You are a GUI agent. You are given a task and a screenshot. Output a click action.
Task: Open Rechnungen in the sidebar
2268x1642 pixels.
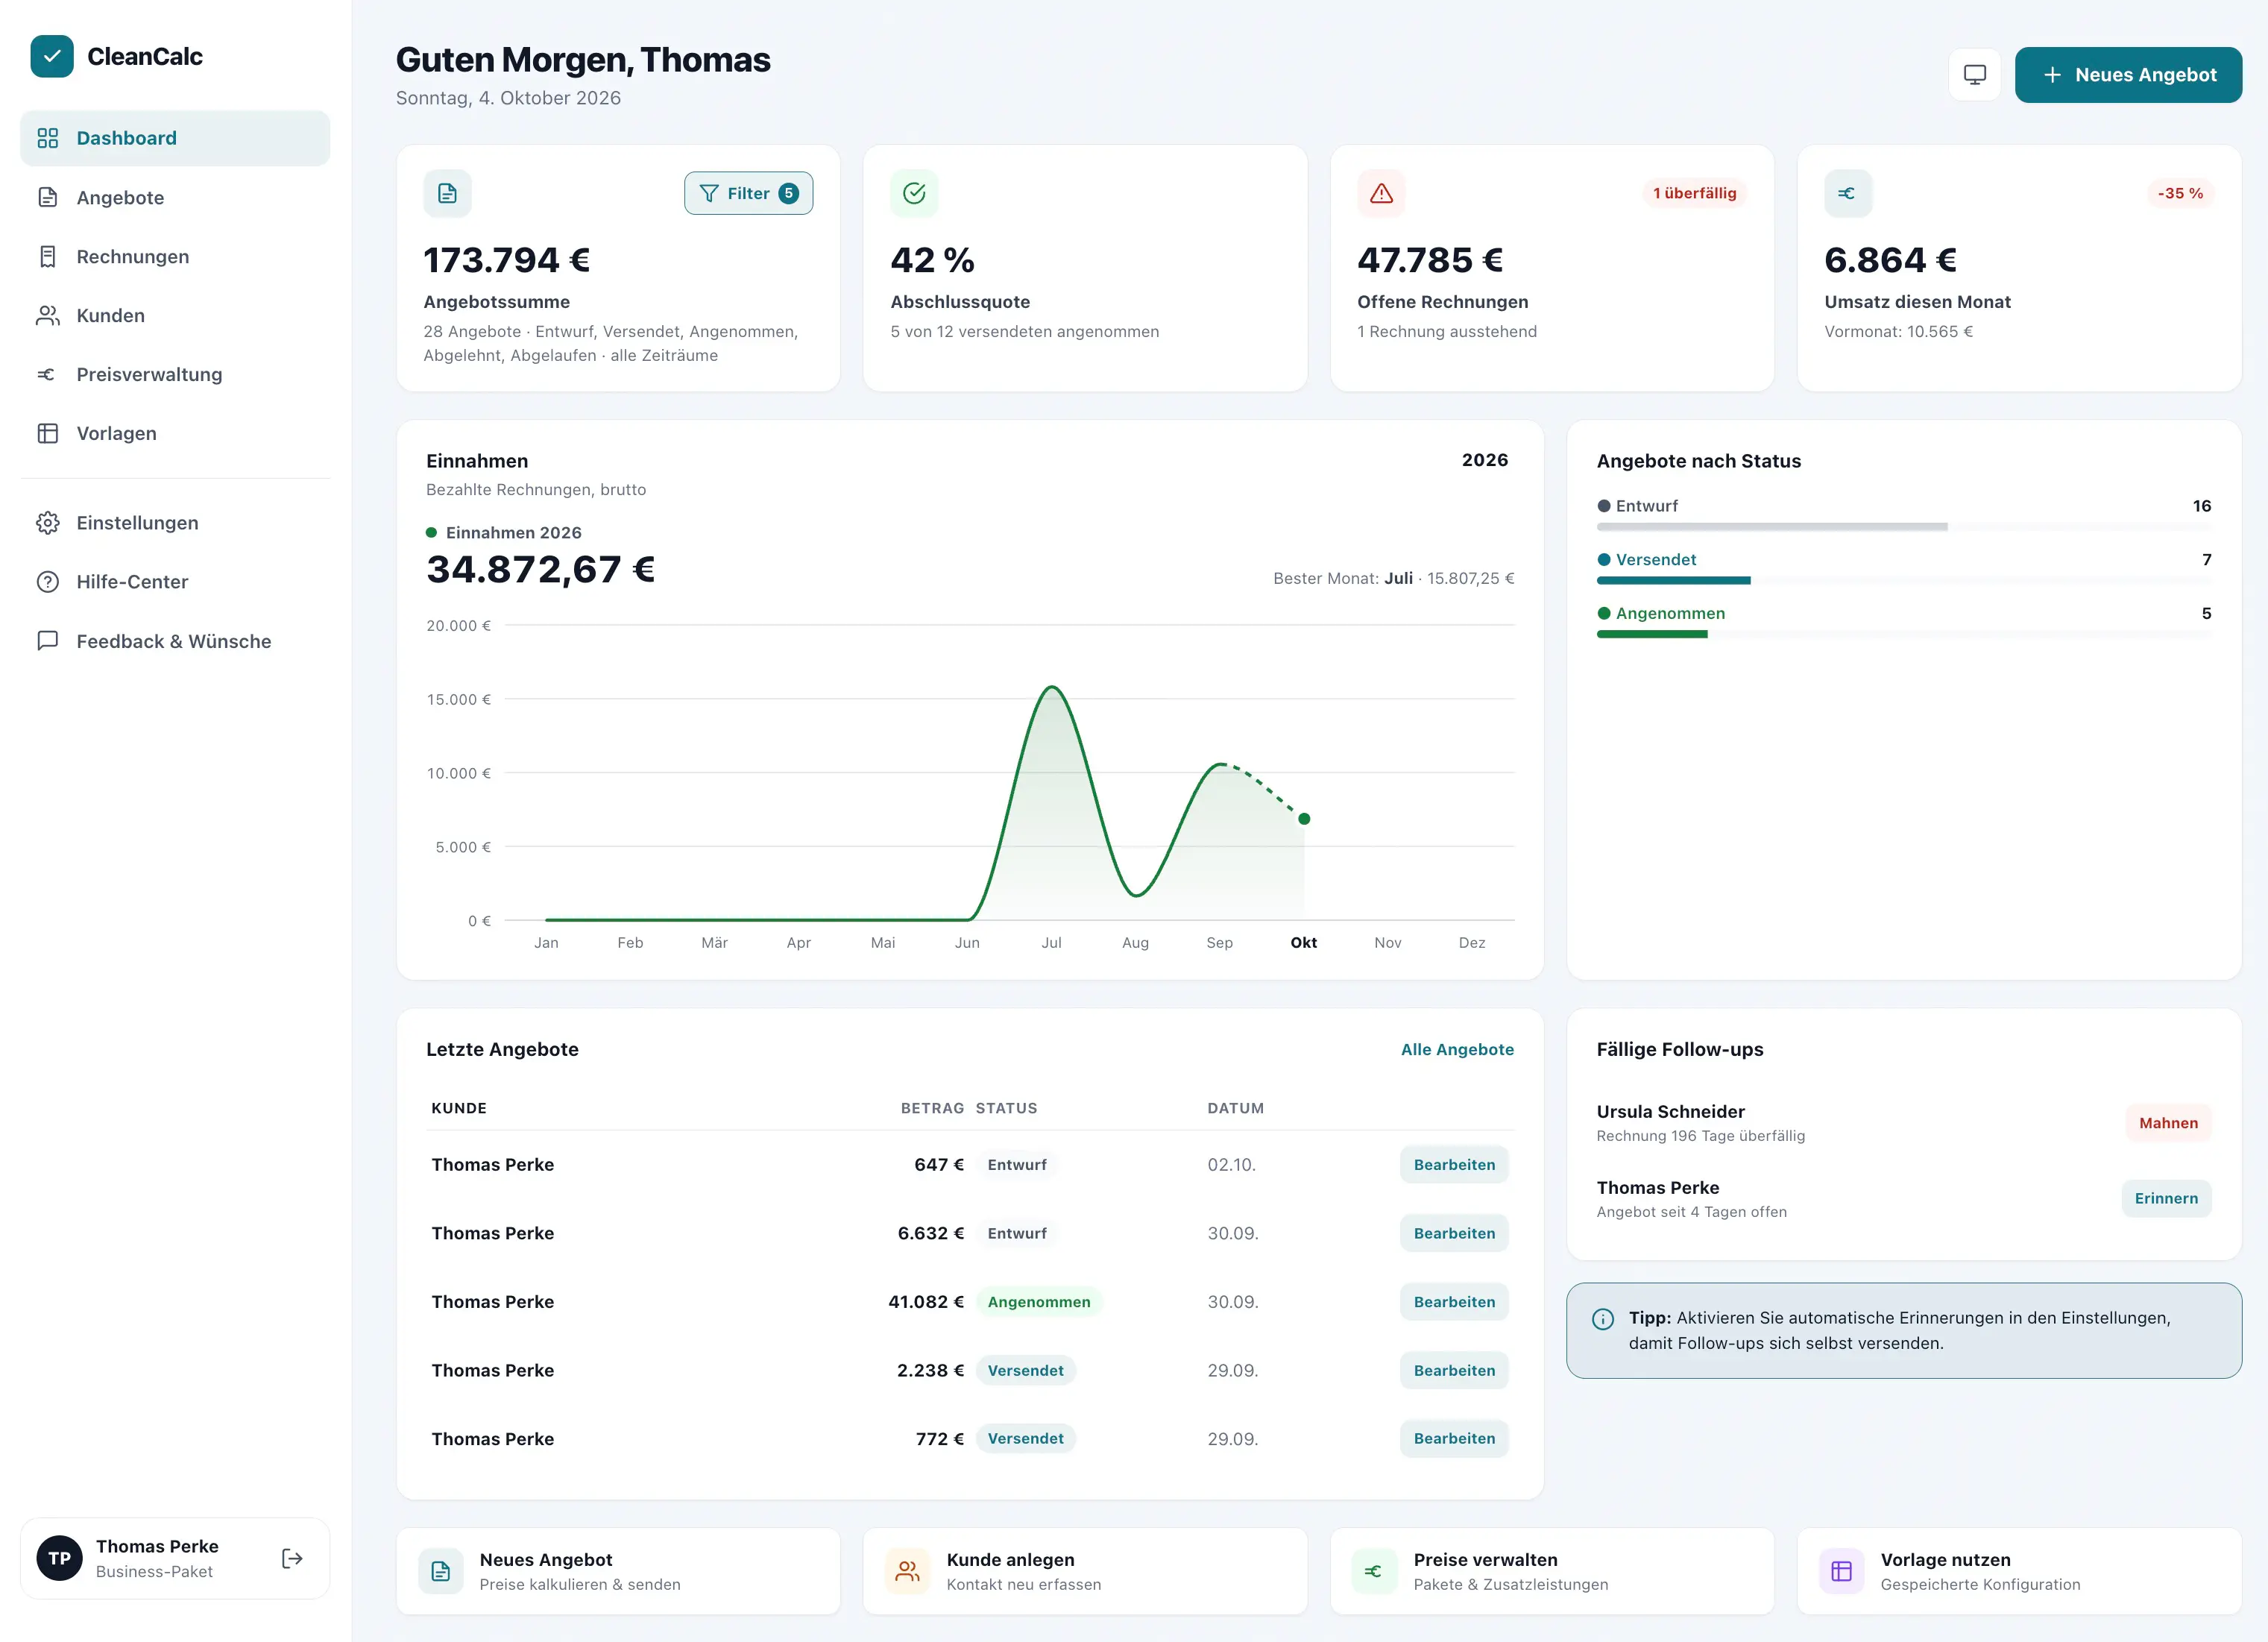tap(175, 256)
